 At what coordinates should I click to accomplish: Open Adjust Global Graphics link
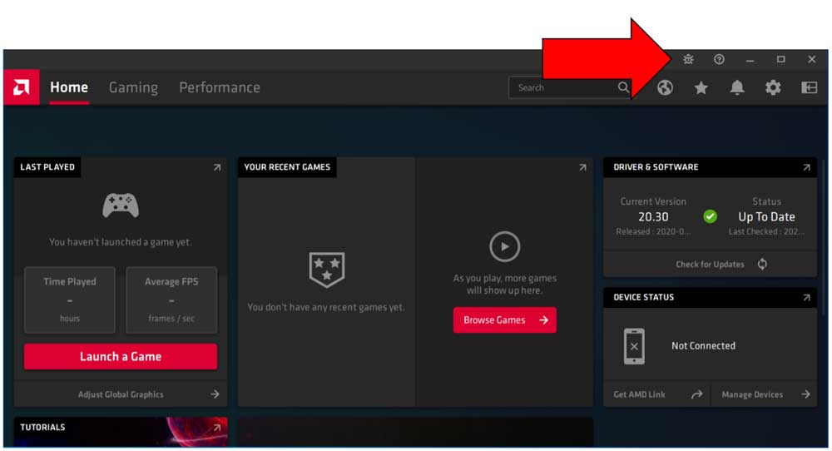coord(121,394)
